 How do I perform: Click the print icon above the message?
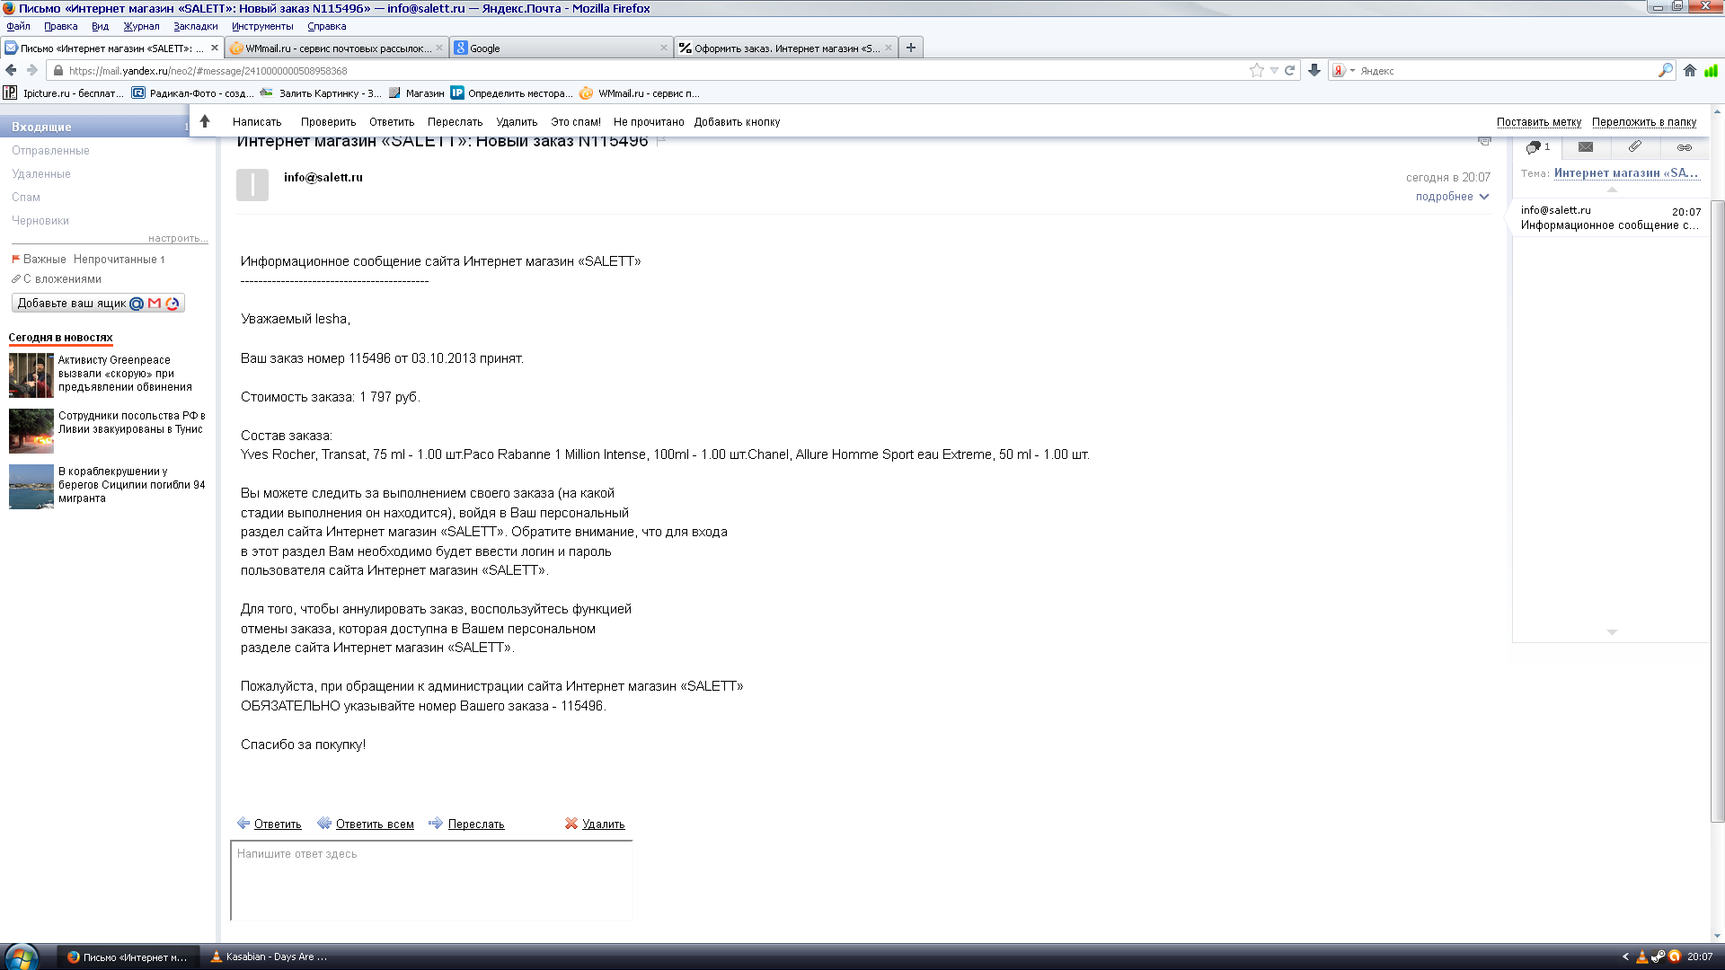pyautogui.click(x=1484, y=141)
